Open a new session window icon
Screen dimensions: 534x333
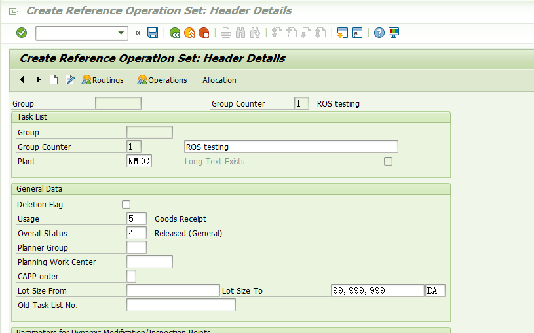coord(342,33)
